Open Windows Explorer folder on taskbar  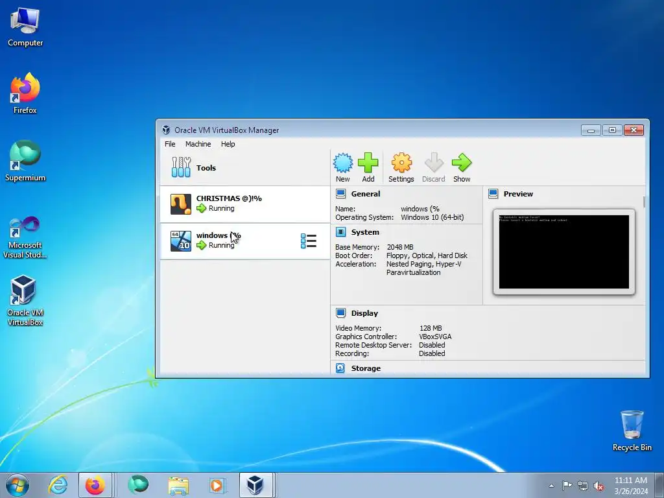pos(178,485)
